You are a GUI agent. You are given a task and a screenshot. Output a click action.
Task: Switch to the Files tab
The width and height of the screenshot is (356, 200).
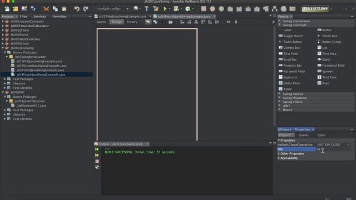pos(23,16)
